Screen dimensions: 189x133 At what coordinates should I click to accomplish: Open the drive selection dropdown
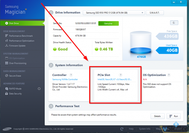(x=114, y=13)
